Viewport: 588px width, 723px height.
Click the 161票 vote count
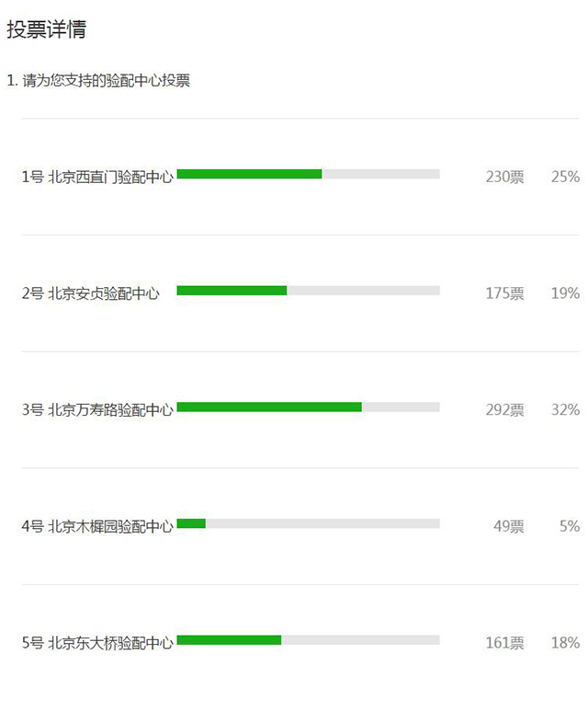click(x=504, y=643)
